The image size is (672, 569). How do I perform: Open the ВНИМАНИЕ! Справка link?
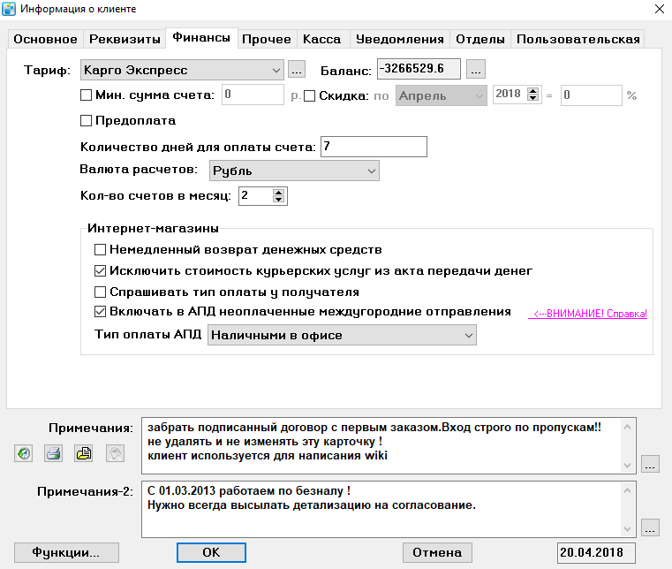588,314
